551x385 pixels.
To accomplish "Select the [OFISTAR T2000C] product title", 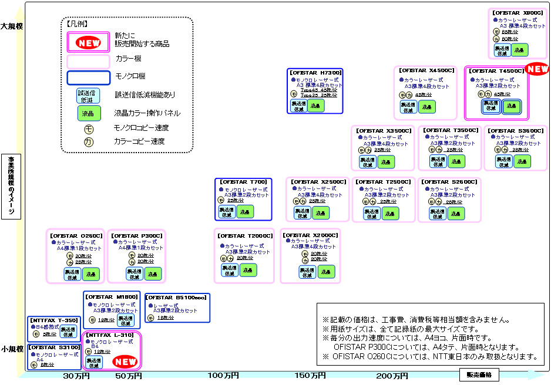I will click(x=245, y=236).
